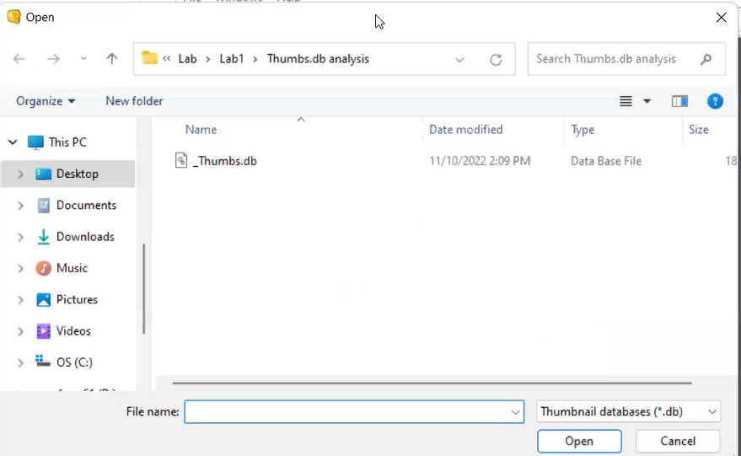
Task: Click the Back navigation arrow
Action: tap(19, 59)
